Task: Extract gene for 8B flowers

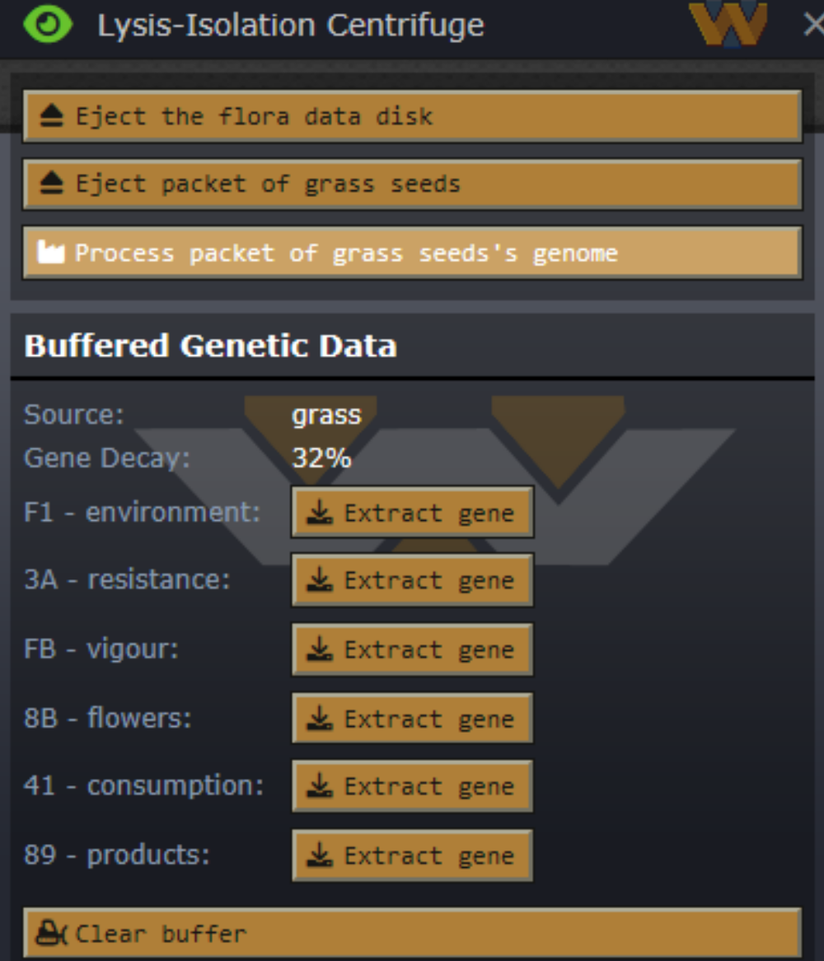Action: (413, 719)
